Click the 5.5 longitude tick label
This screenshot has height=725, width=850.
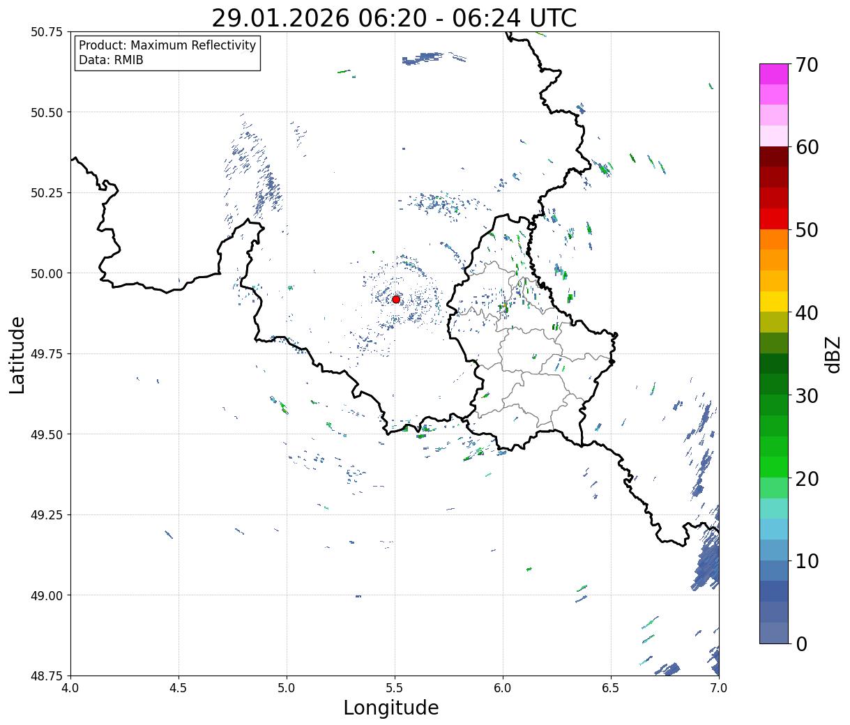(395, 688)
